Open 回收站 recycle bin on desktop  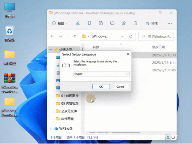(10, 34)
